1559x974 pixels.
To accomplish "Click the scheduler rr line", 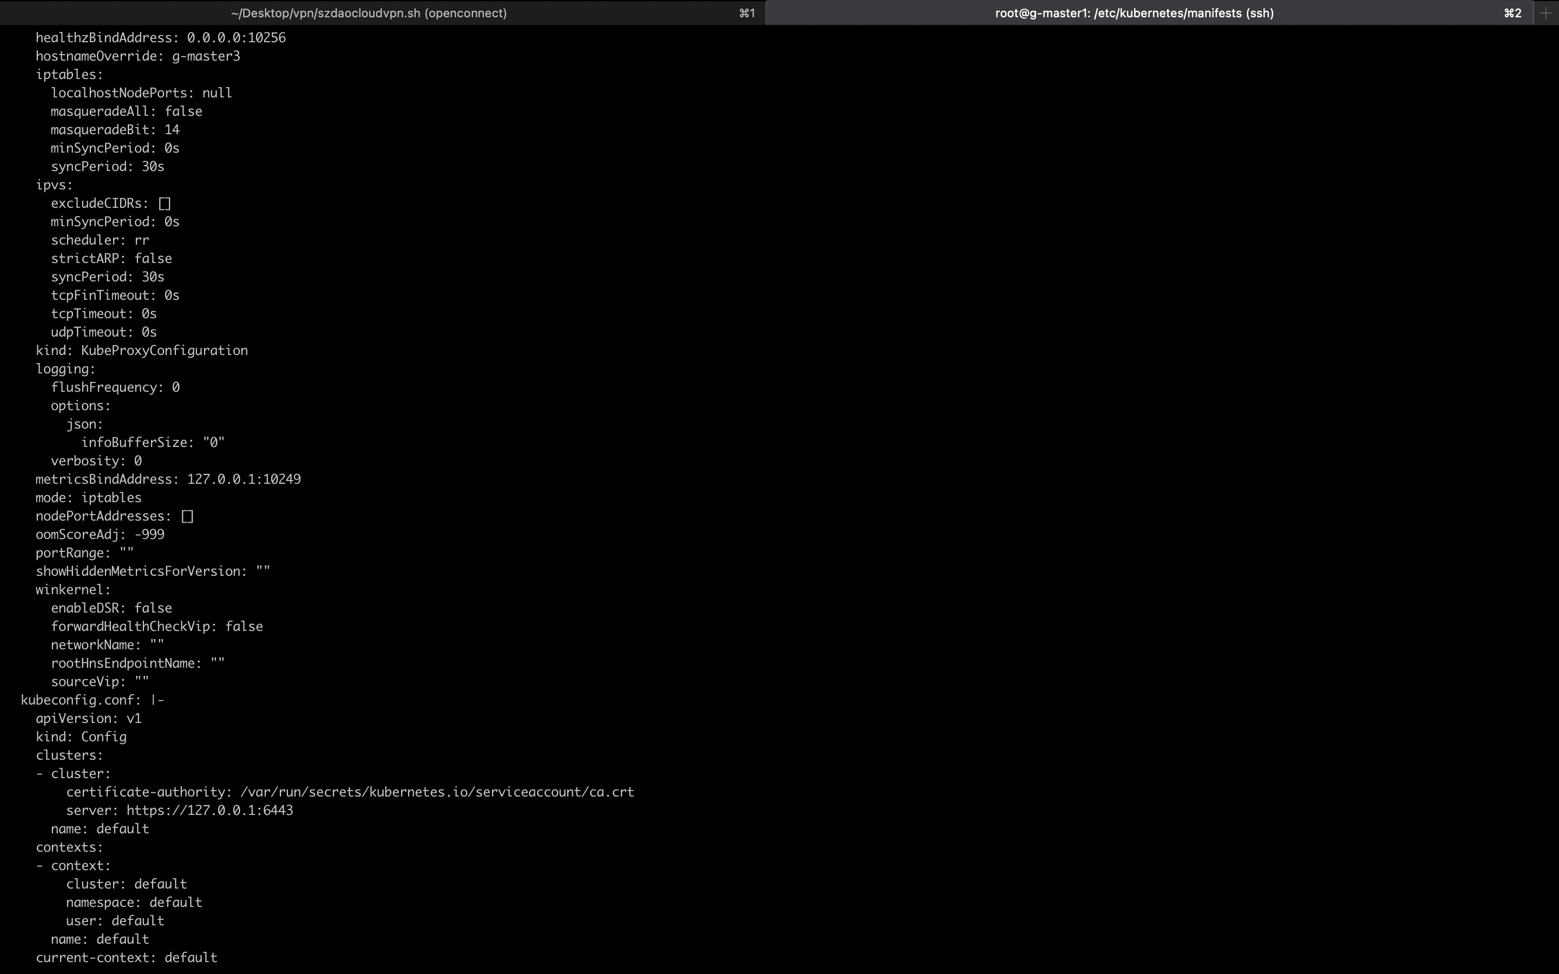I will click(x=100, y=240).
